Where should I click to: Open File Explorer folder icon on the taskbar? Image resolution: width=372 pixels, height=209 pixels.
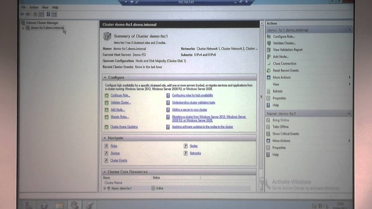coord(59,205)
